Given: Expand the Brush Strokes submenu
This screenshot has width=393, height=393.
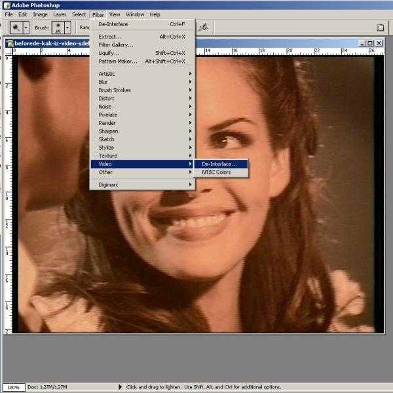Looking at the screenshot, I should pos(142,90).
